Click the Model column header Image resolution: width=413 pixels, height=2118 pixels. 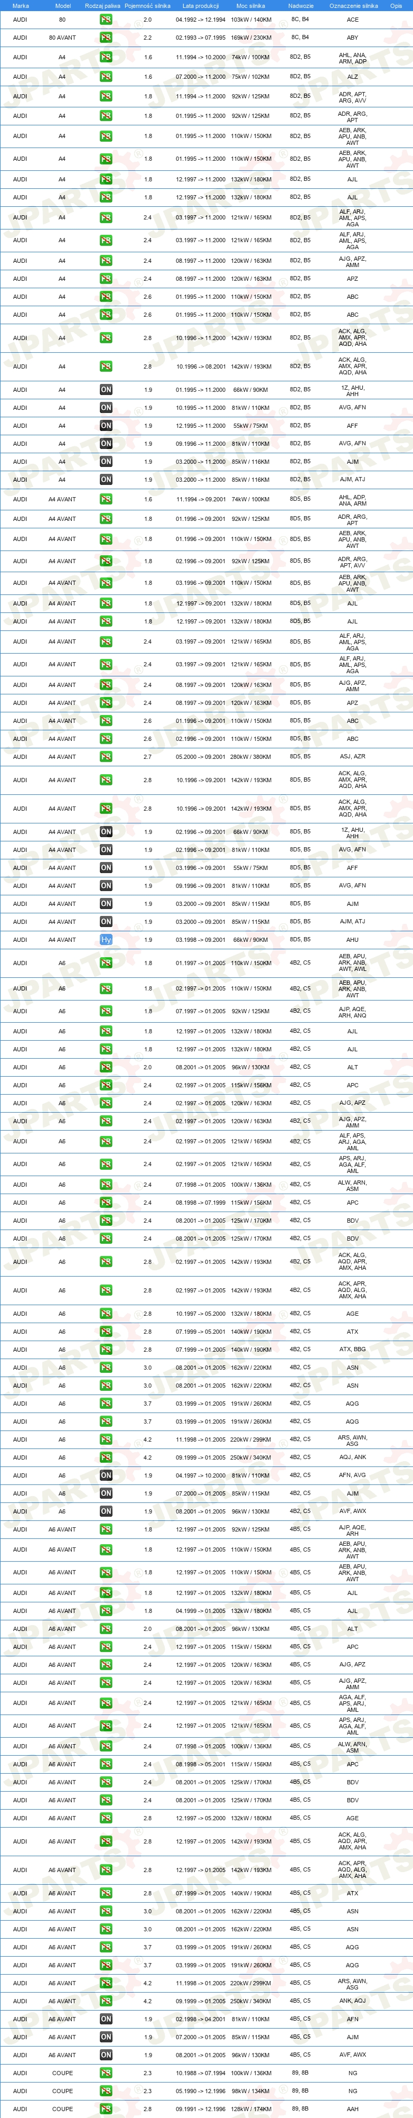tap(62, 6)
